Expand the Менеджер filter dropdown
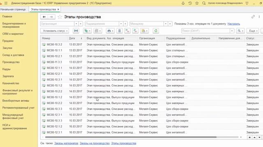This screenshot has width=263, height=147. [166, 24]
